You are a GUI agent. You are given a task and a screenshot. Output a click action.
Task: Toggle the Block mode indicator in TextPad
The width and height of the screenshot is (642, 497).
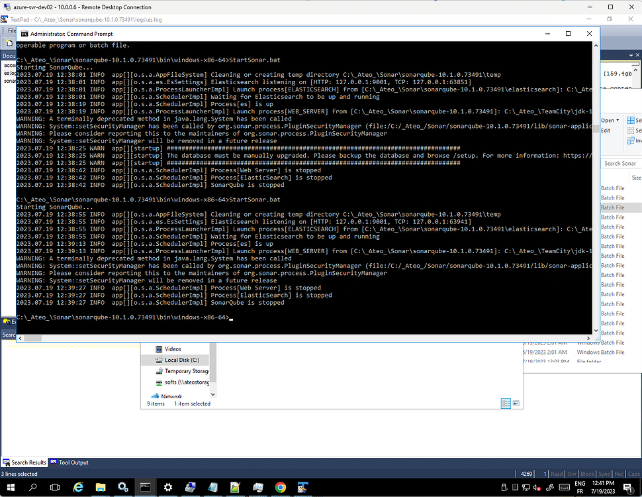586,474
